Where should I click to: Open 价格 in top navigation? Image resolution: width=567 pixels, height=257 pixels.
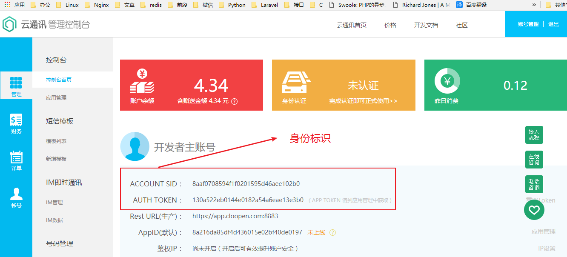coord(390,25)
